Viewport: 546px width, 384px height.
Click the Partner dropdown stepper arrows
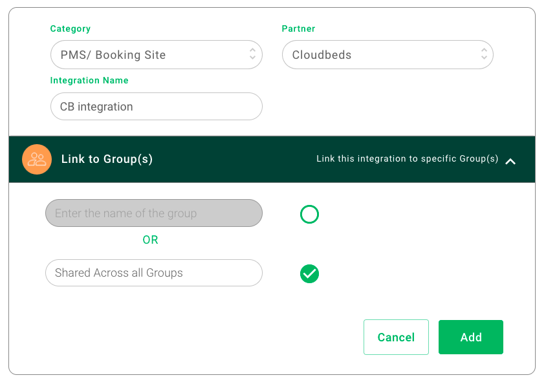(483, 55)
